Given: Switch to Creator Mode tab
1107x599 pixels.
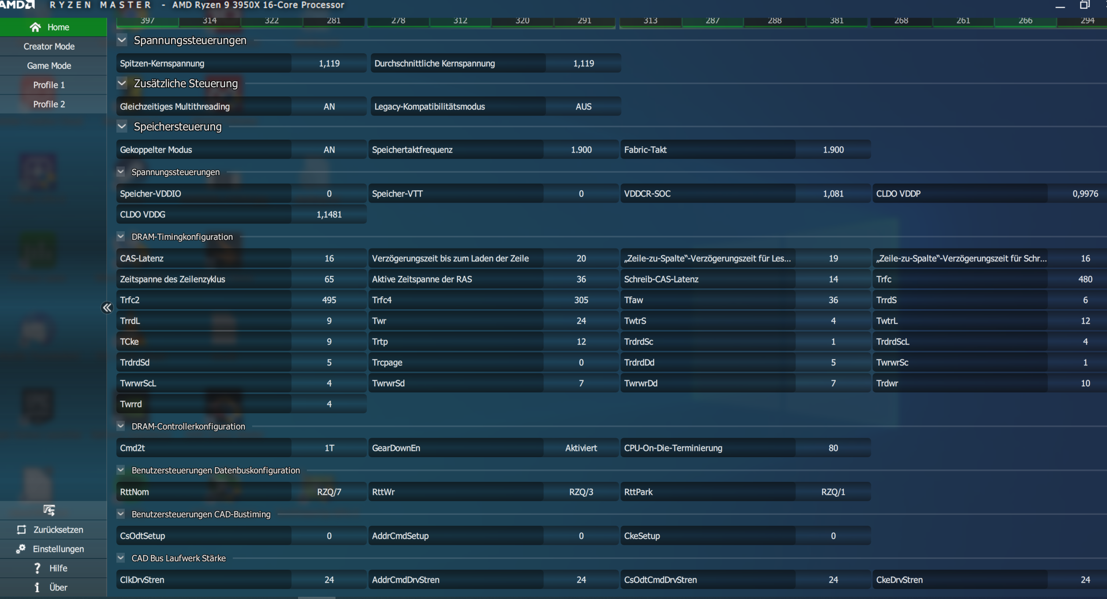Looking at the screenshot, I should pos(49,46).
